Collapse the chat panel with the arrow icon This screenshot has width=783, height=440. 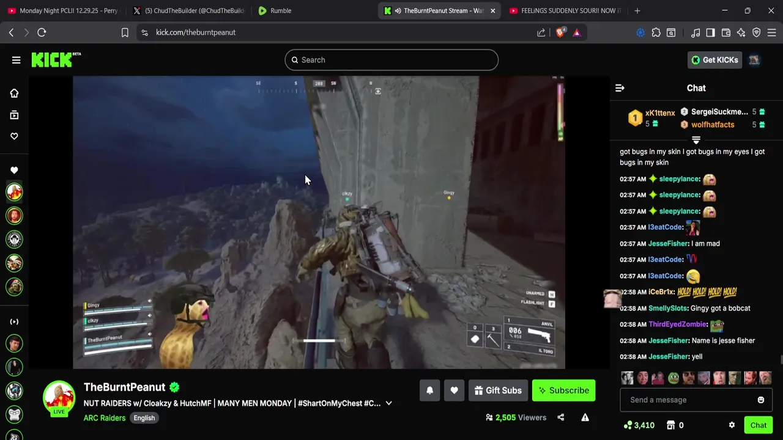[x=620, y=88]
